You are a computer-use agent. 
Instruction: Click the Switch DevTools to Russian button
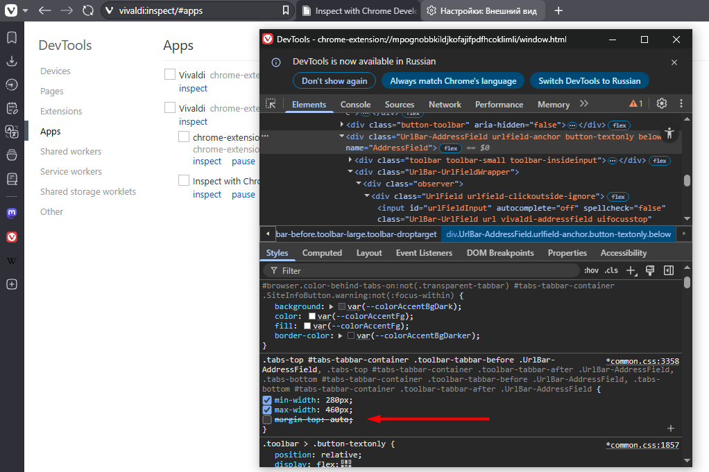pyautogui.click(x=589, y=81)
